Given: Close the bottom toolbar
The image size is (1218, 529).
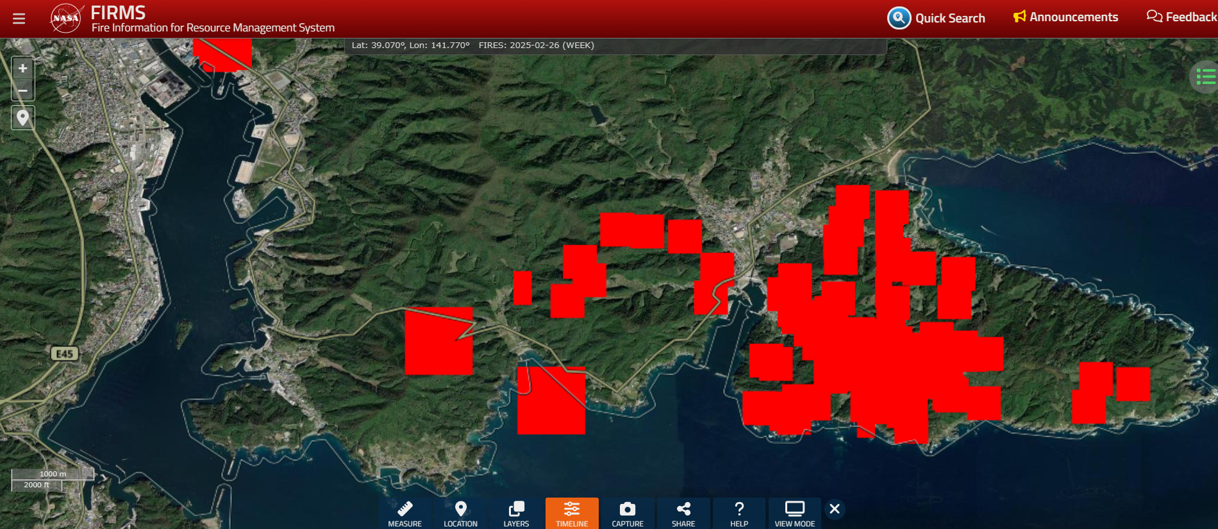Looking at the screenshot, I should [835, 509].
